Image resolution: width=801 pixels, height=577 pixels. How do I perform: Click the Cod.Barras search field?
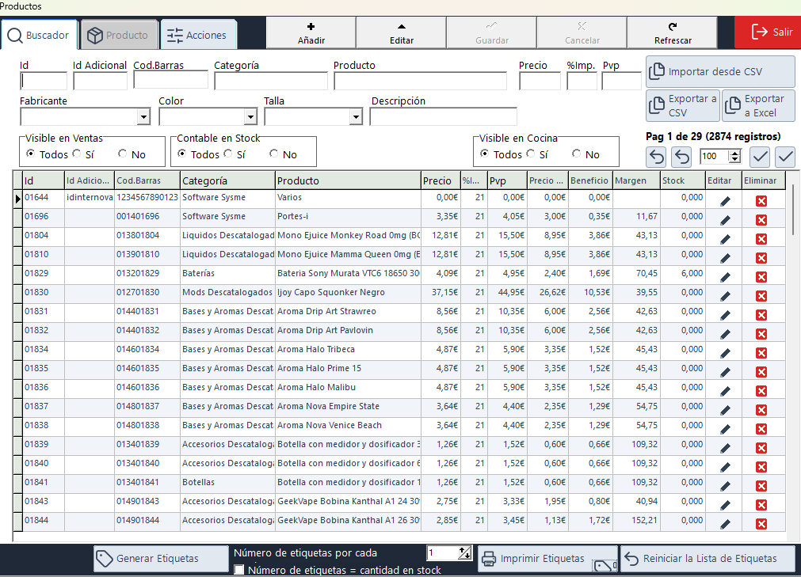tap(170, 80)
